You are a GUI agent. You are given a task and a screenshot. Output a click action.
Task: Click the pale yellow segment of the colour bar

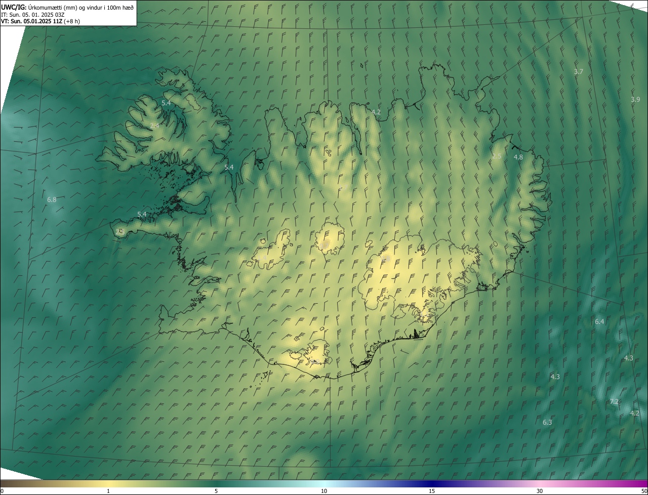(x=108, y=484)
